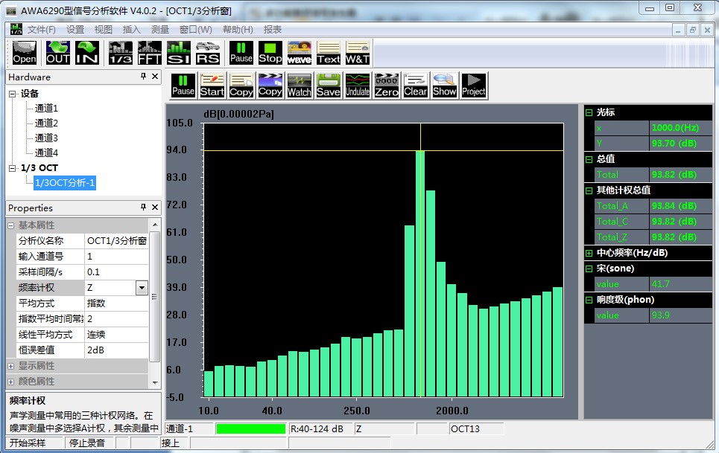Select the FFT analysis icon
719x453 pixels.
coord(149,52)
